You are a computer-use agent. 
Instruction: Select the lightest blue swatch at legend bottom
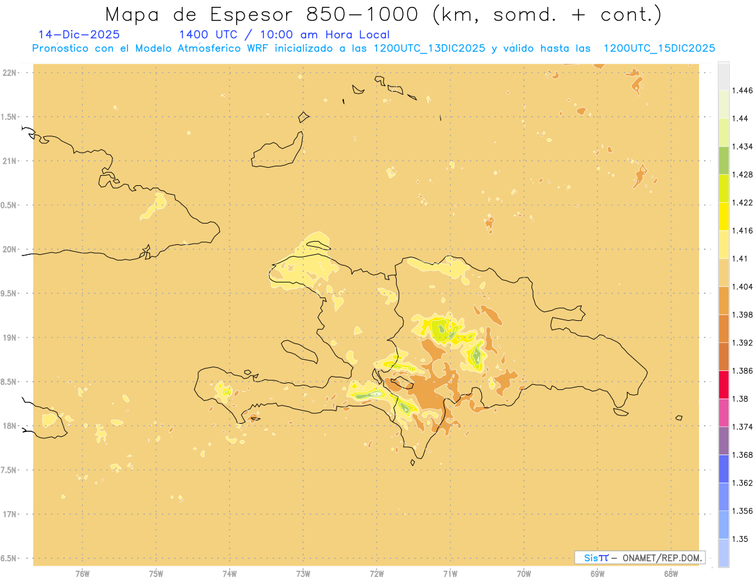[x=724, y=552]
